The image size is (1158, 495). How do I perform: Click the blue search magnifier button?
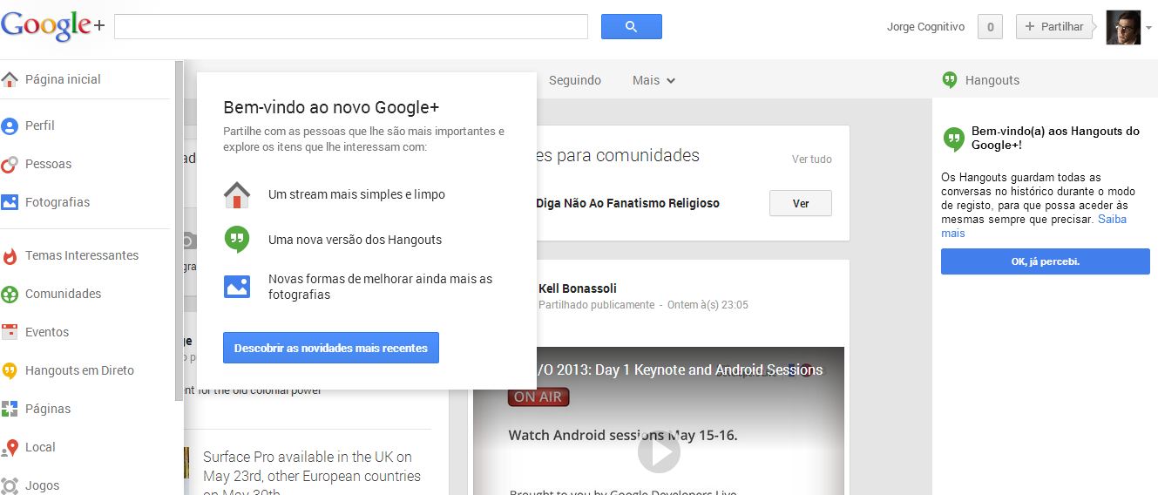click(632, 26)
